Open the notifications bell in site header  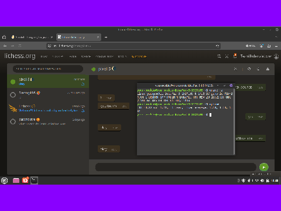235,56
